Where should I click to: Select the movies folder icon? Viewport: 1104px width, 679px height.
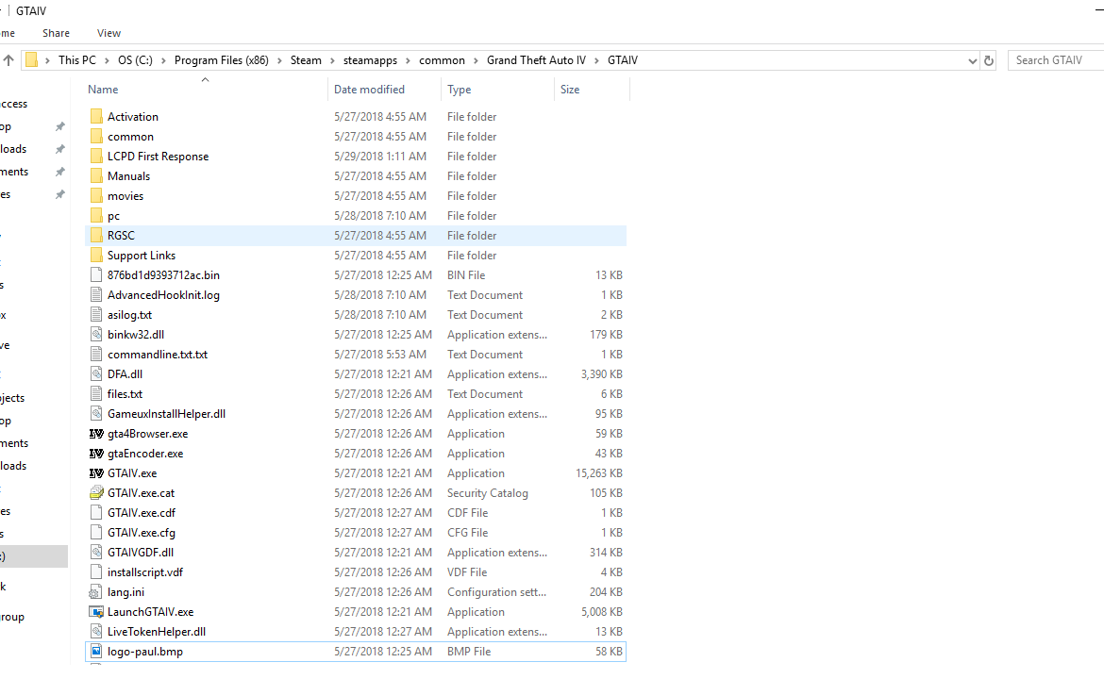pos(96,195)
